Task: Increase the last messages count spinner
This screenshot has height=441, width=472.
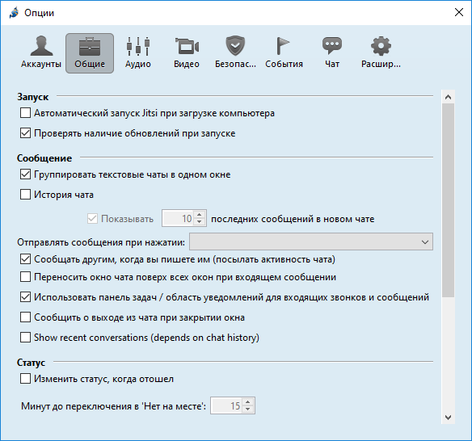Action: 200,215
